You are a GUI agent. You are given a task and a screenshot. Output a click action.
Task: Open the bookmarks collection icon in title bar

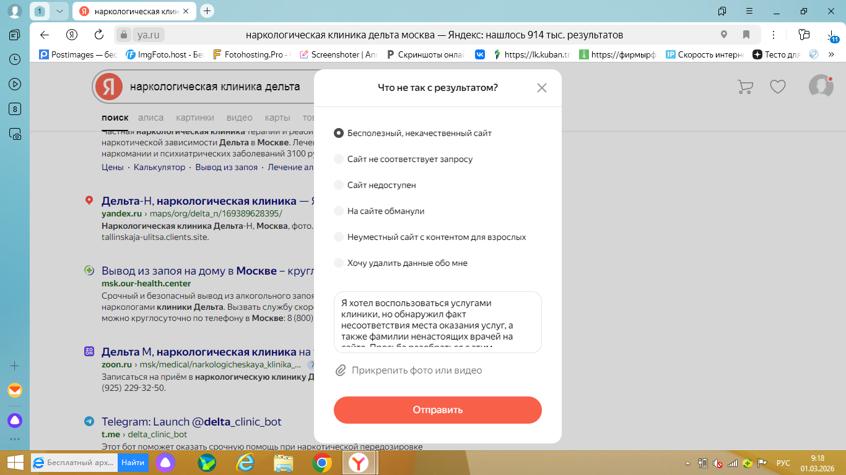point(722,11)
